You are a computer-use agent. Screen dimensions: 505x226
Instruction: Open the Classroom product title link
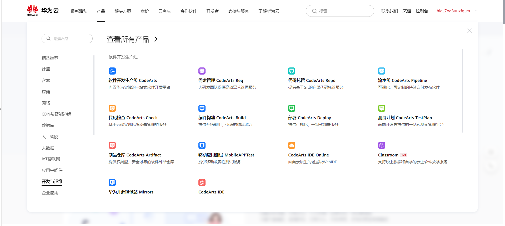[x=388, y=155]
